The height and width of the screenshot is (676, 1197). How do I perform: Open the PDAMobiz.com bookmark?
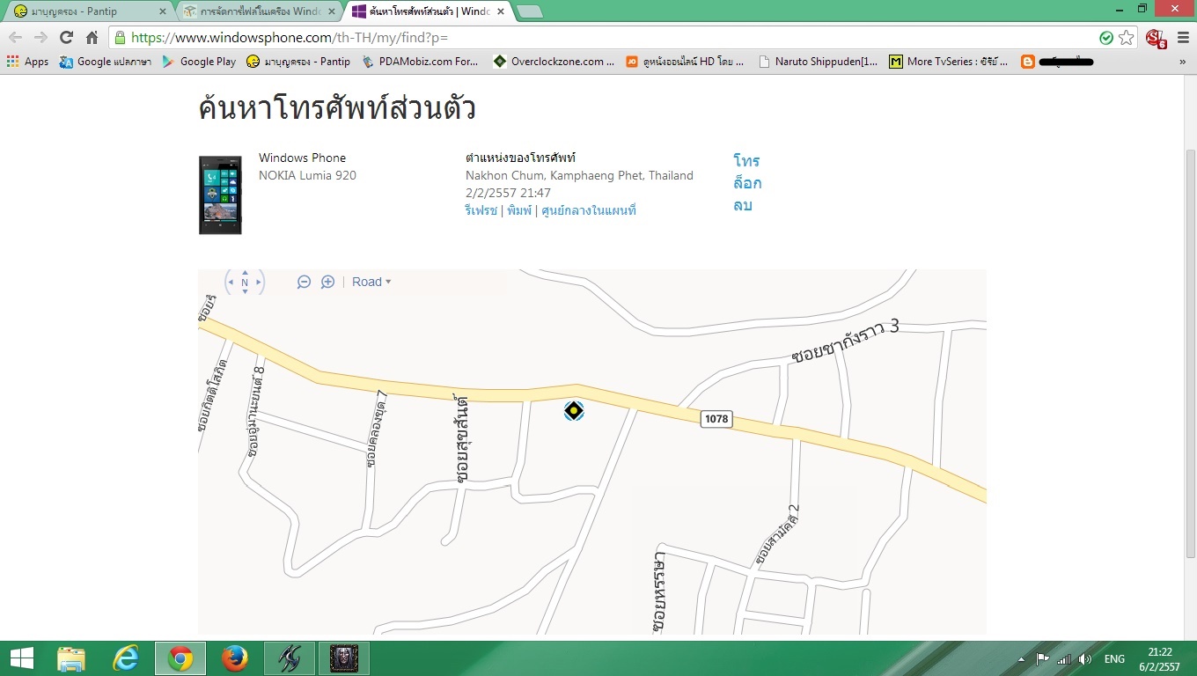[420, 62]
